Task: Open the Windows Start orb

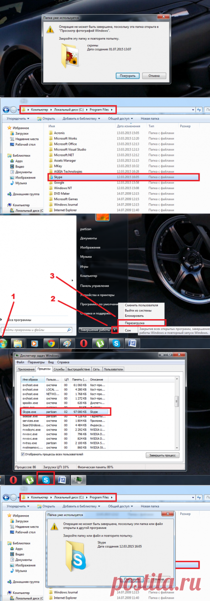Action: (4, 343)
